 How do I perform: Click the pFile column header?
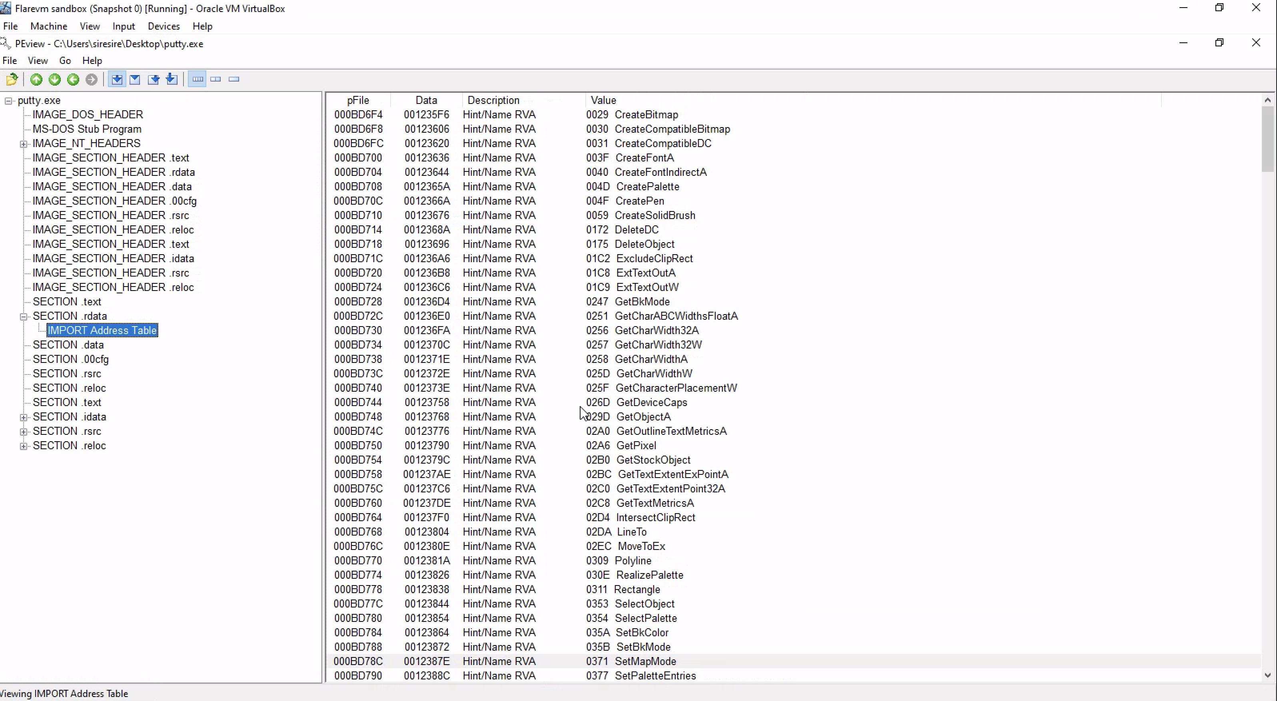pos(358,100)
